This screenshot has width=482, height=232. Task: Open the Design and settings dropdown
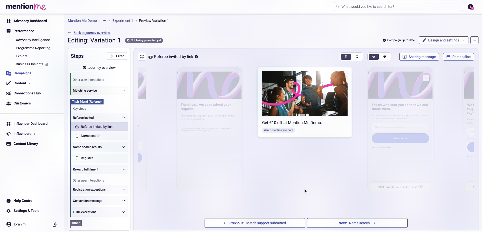pyautogui.click(x=443, y=40)
